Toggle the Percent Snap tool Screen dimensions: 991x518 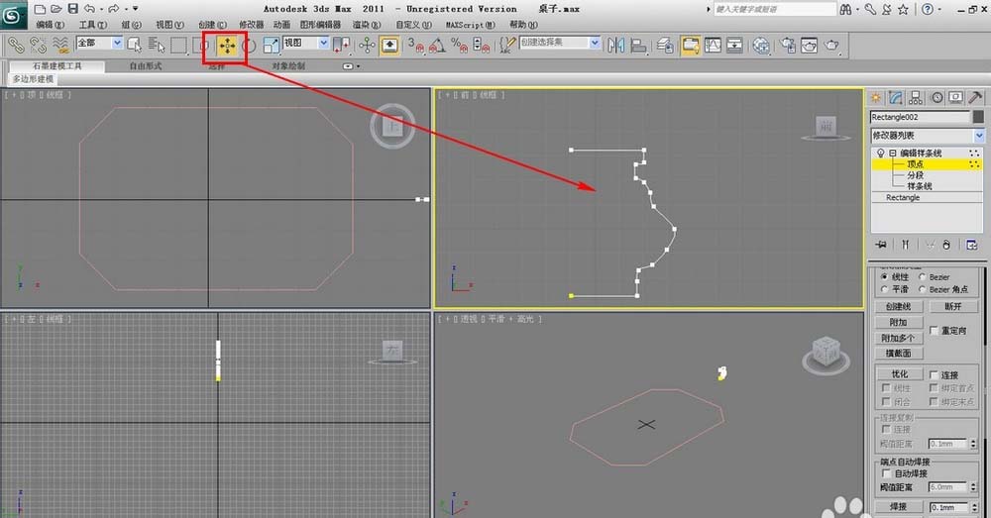(x=459, y=45)
